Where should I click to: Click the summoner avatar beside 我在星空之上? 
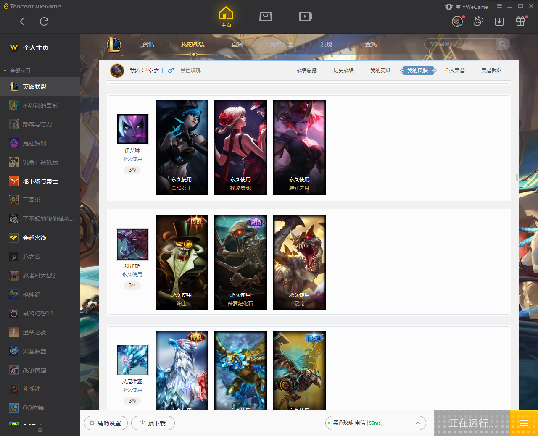117,71
